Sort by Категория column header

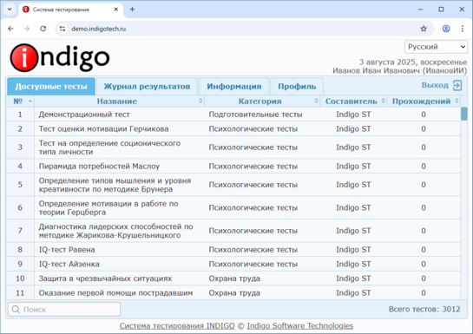(262, 102)
